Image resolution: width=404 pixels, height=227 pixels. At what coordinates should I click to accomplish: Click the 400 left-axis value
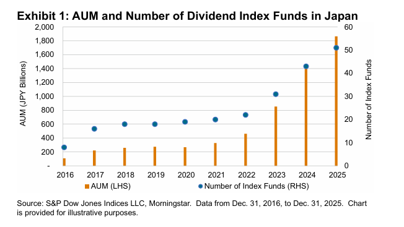coord(48,138)
